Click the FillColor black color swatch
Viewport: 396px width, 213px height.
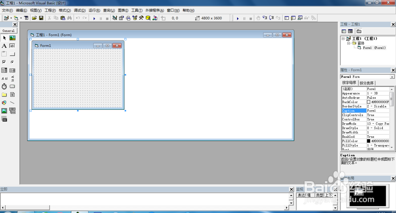point(368,141)
